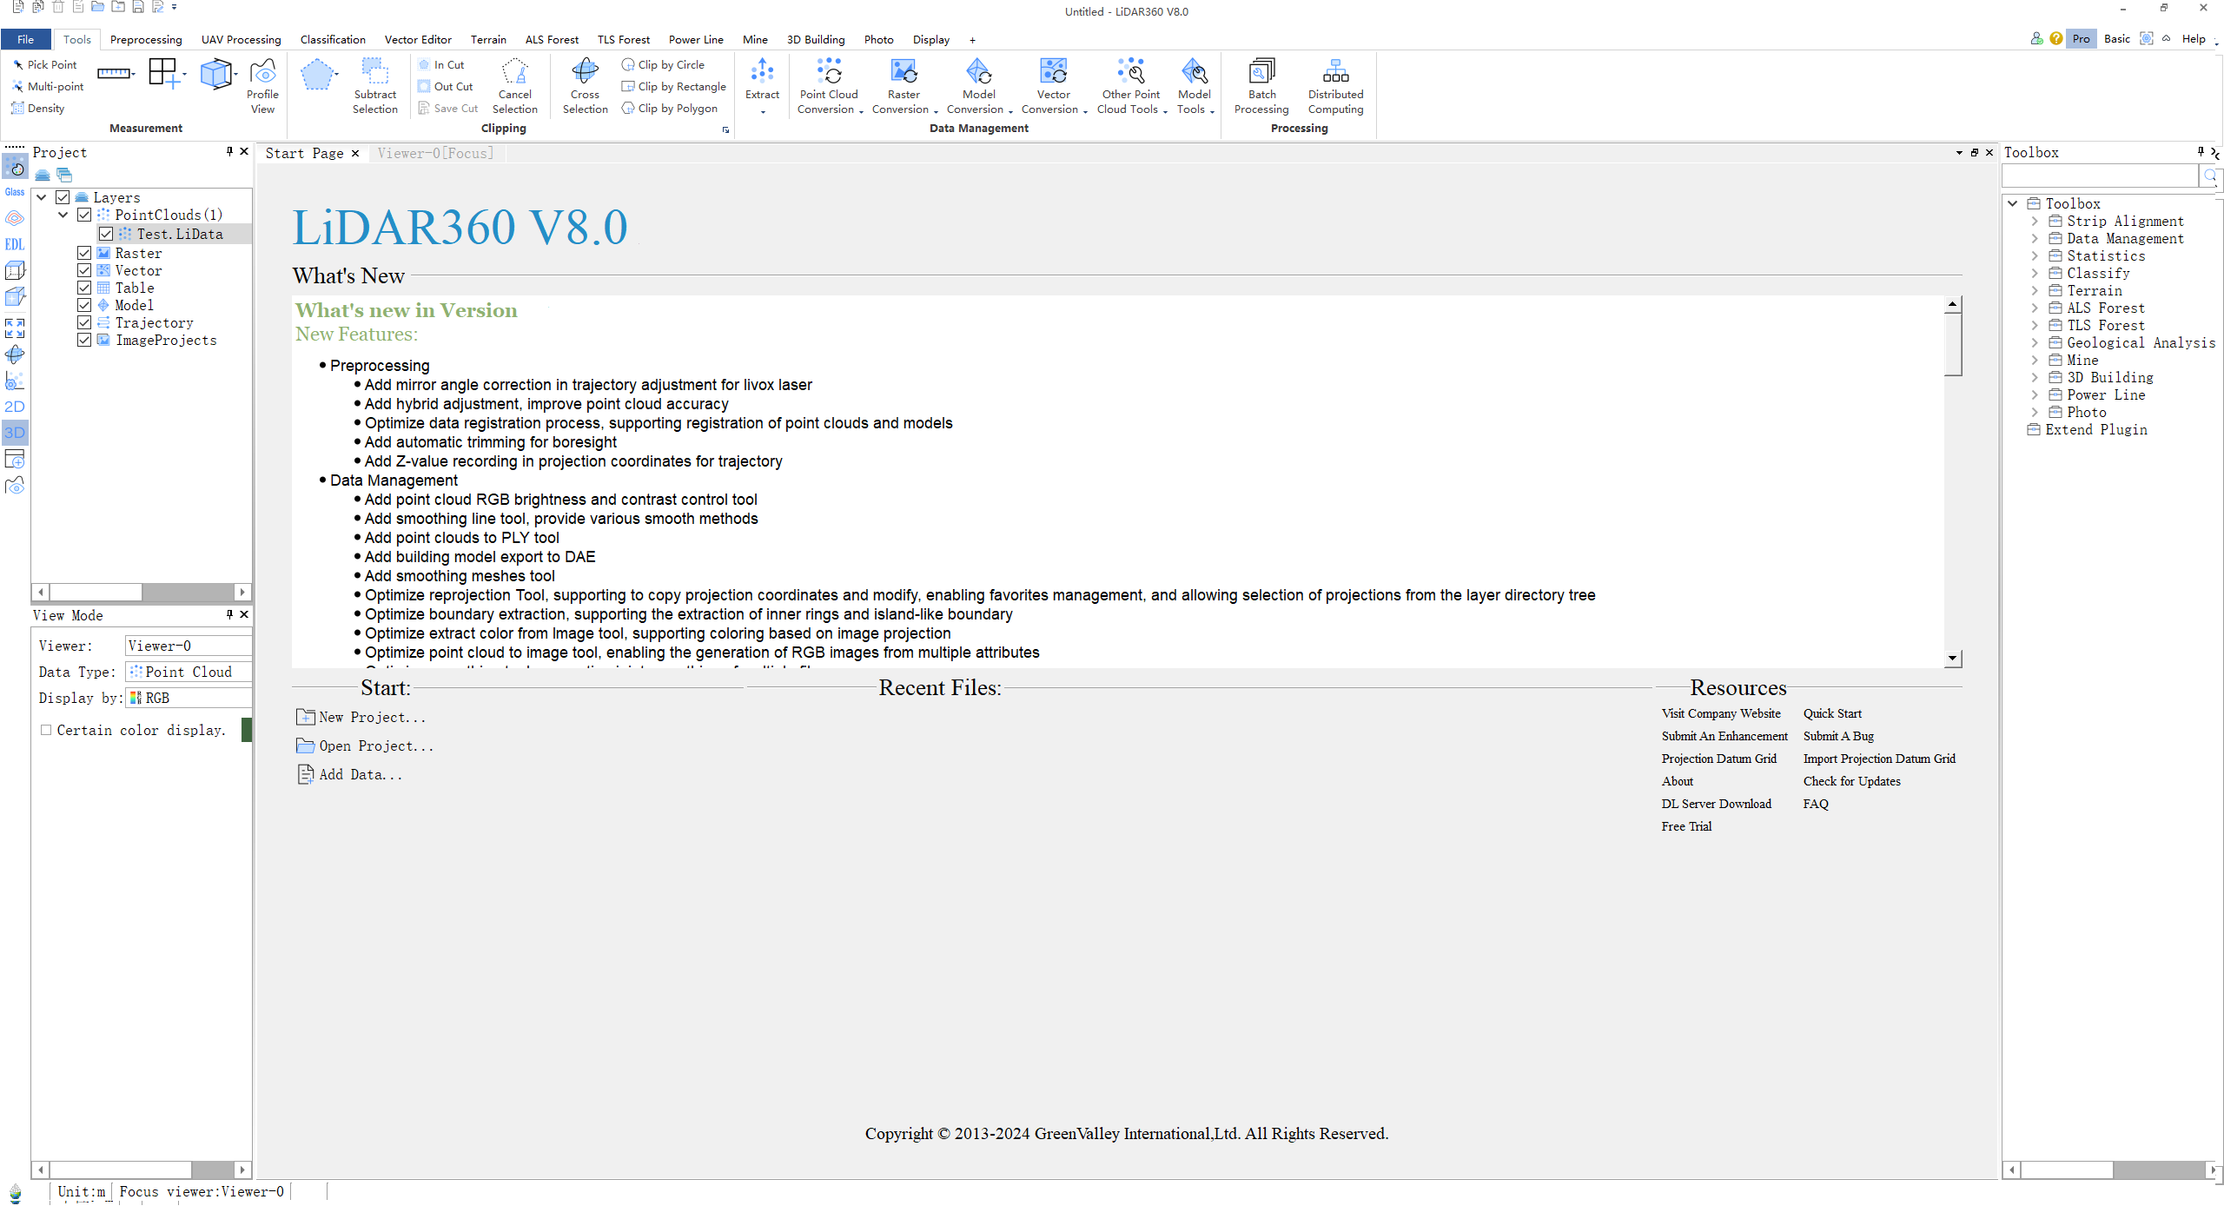Click the Subtract Selection tool
Screen dimensions: 2224x1206
tap(374, 86)
